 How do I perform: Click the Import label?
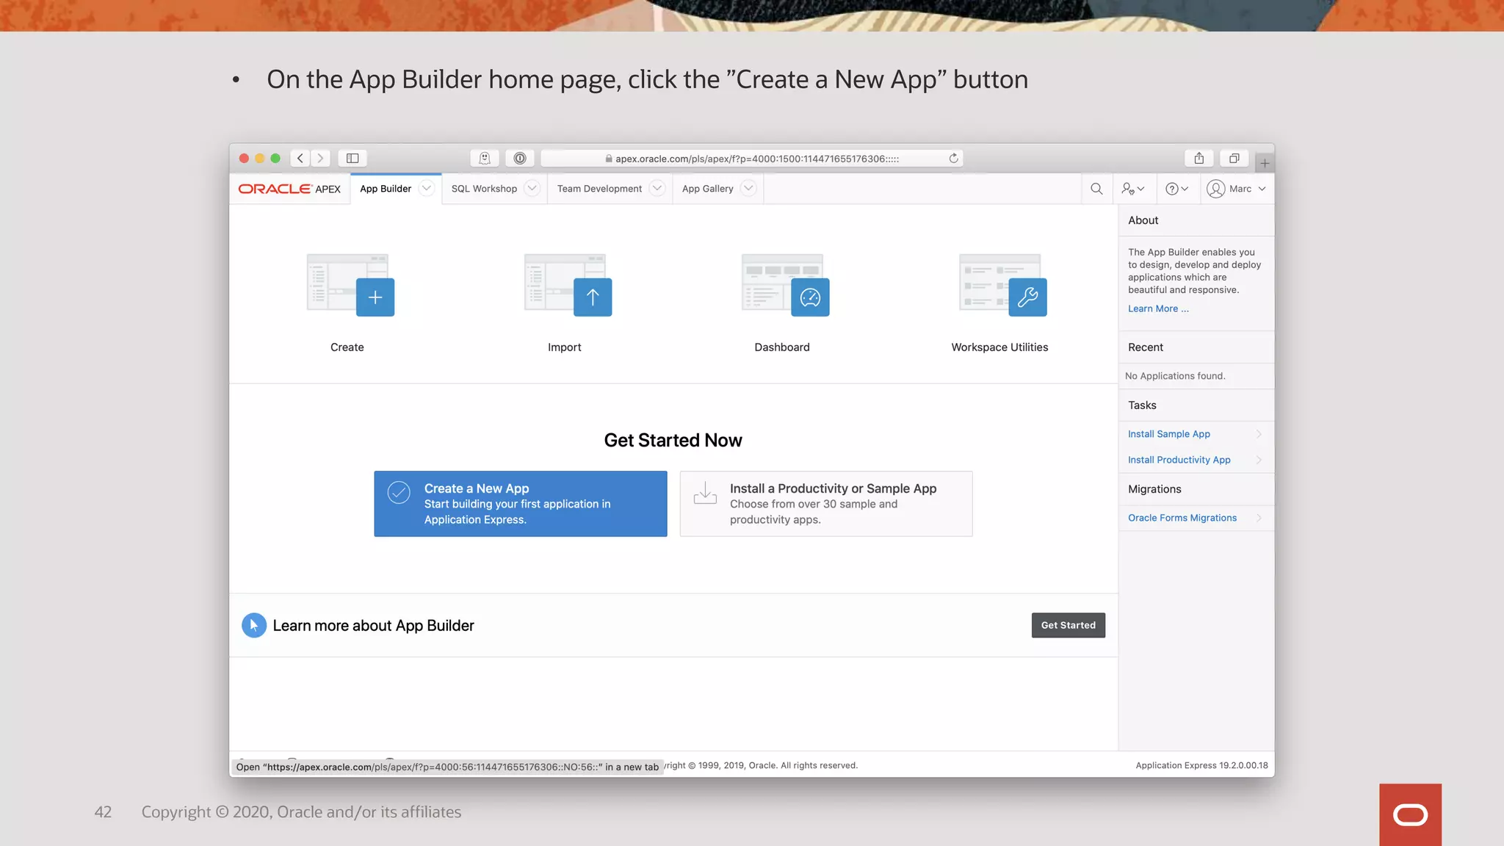(565, 347)
